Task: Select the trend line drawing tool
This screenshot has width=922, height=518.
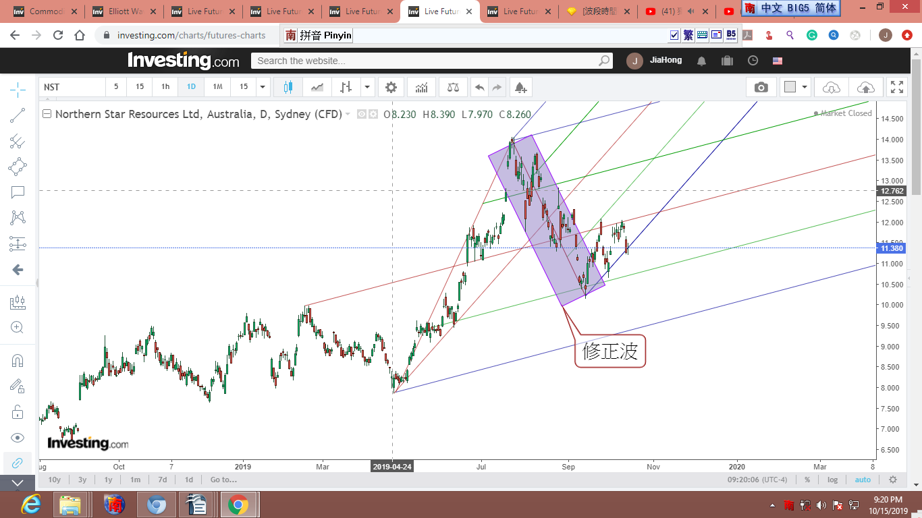Action: 18,115
